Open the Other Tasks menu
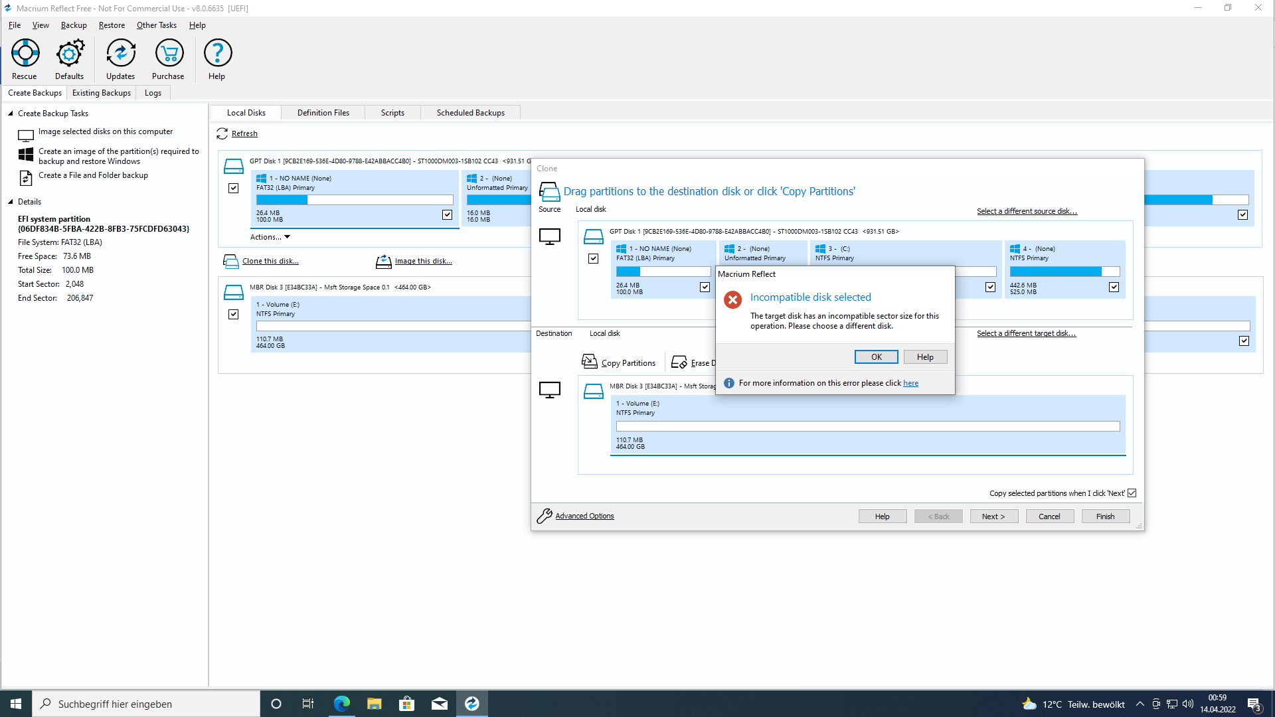The width and height of the screenshot is (1275, 717). click(157, 25)
